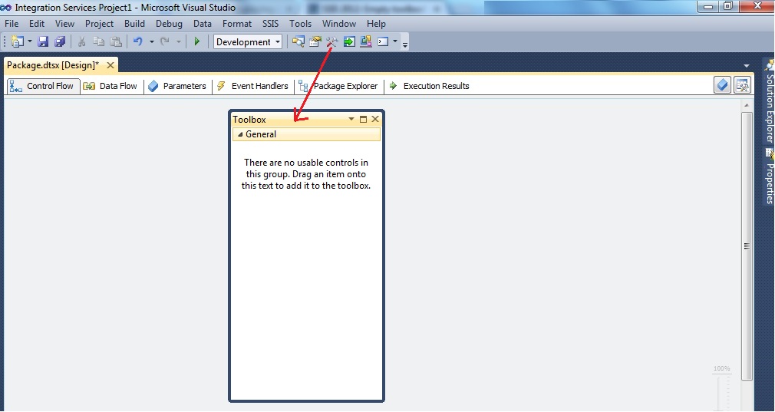This screenshot has height=412, width=775.
Task: Open the SSIS menu
Action: click(x=270, y=24)
